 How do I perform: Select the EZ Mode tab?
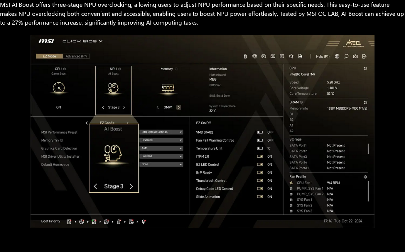(x=49, y=56)
